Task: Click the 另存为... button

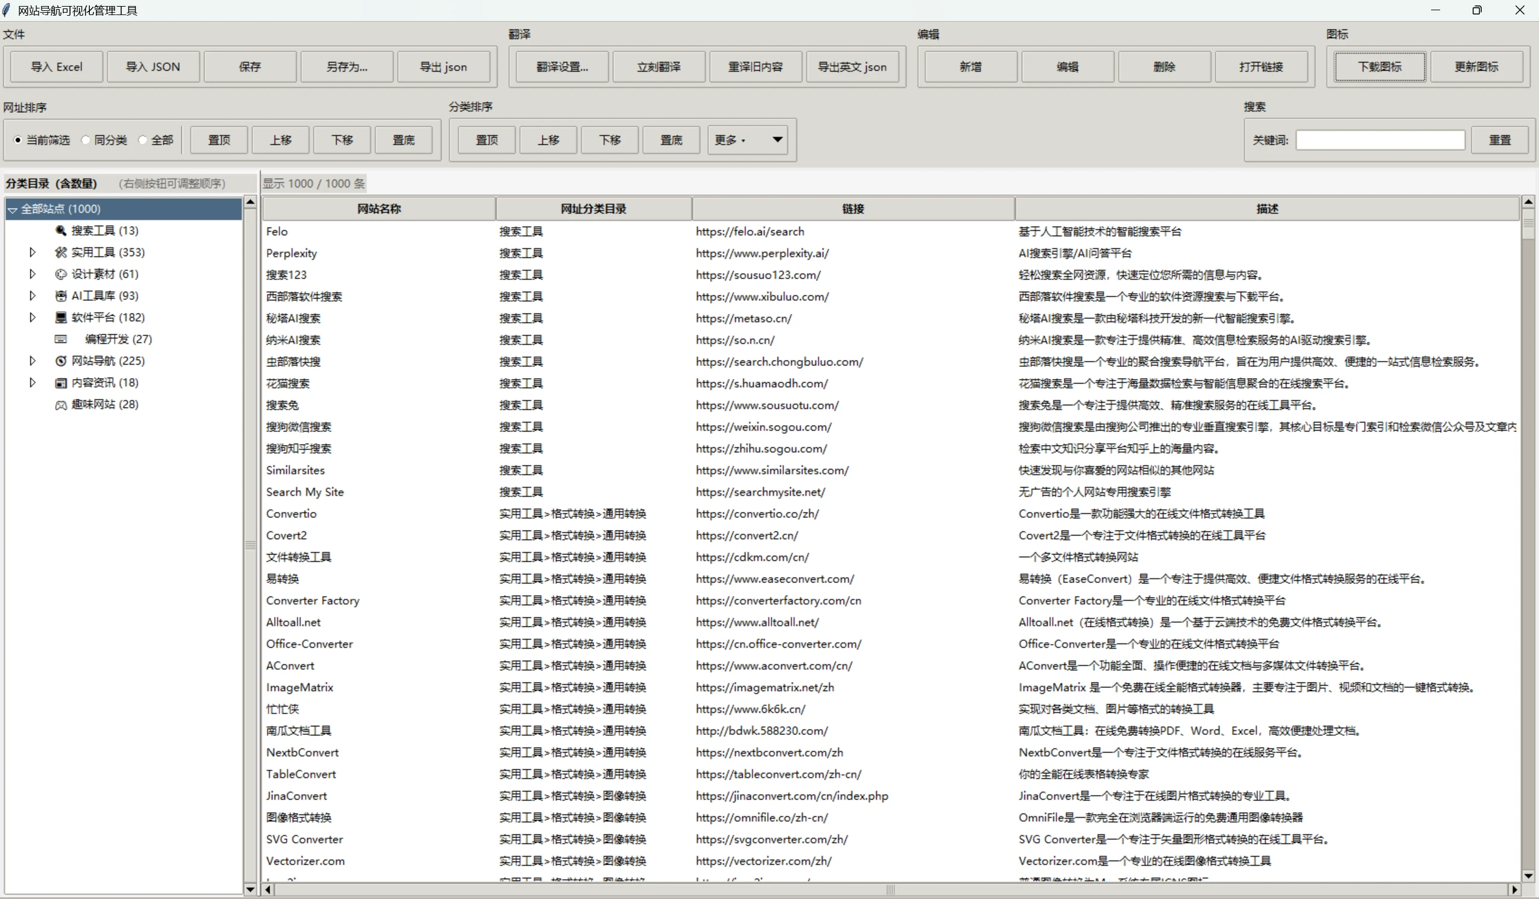Action: click(x=347, y=66)
